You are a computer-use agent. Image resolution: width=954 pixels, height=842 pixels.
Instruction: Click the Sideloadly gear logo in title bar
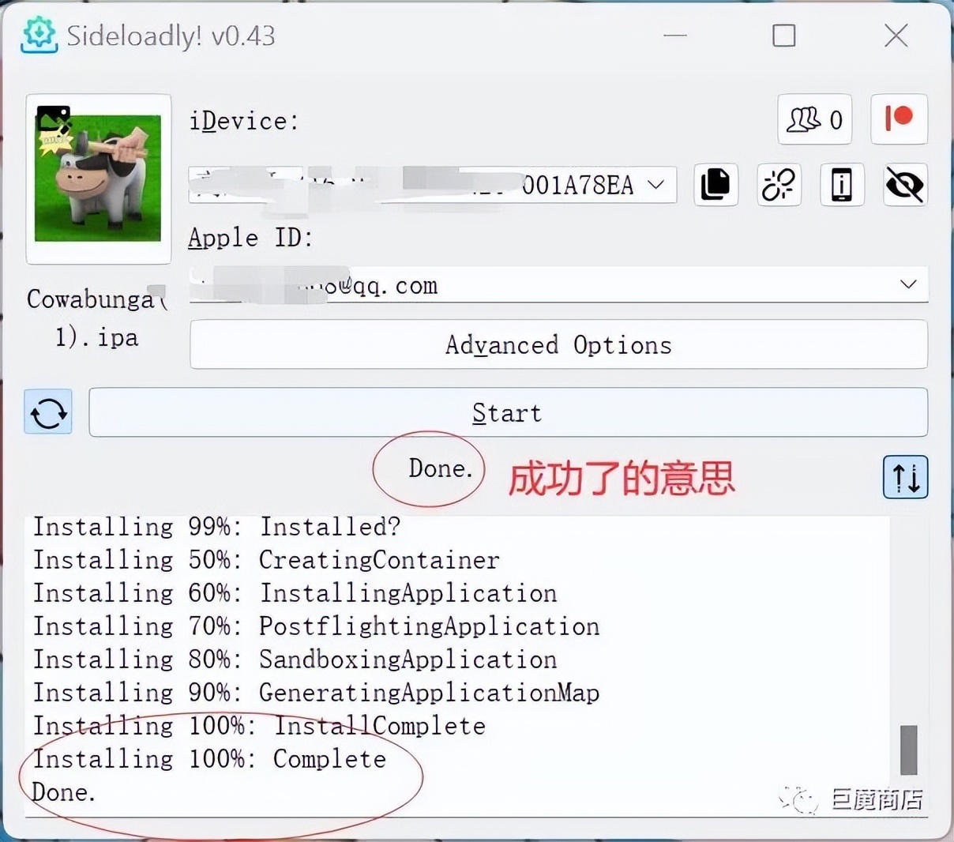[x=39, y=36]
